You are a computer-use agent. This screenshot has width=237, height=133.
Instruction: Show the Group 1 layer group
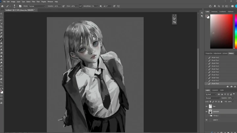coord(206,116)
